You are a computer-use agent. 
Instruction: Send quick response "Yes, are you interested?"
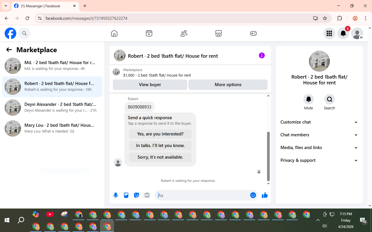(x=160, y=134)
